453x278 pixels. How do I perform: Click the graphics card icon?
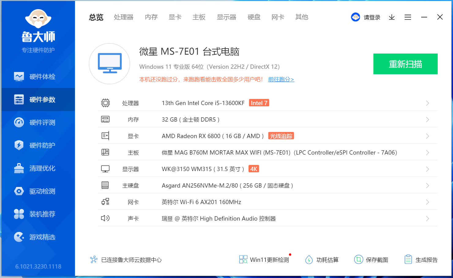click(x=105, y=136)
